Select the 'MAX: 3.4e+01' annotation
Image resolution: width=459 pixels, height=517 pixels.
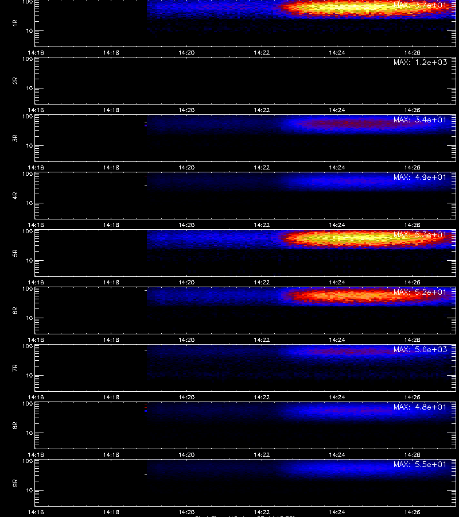[420, 119]
